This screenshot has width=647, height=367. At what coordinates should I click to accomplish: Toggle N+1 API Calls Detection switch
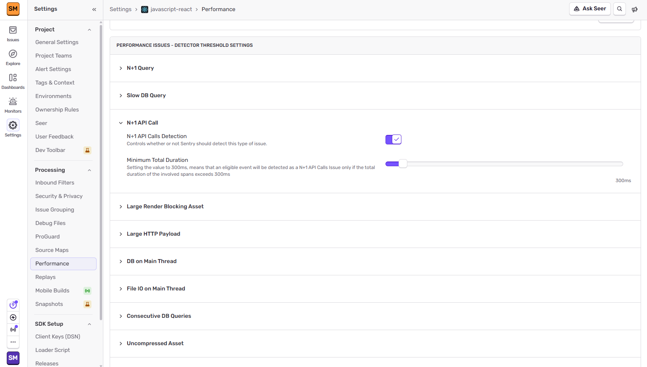[x=393, y=140]
